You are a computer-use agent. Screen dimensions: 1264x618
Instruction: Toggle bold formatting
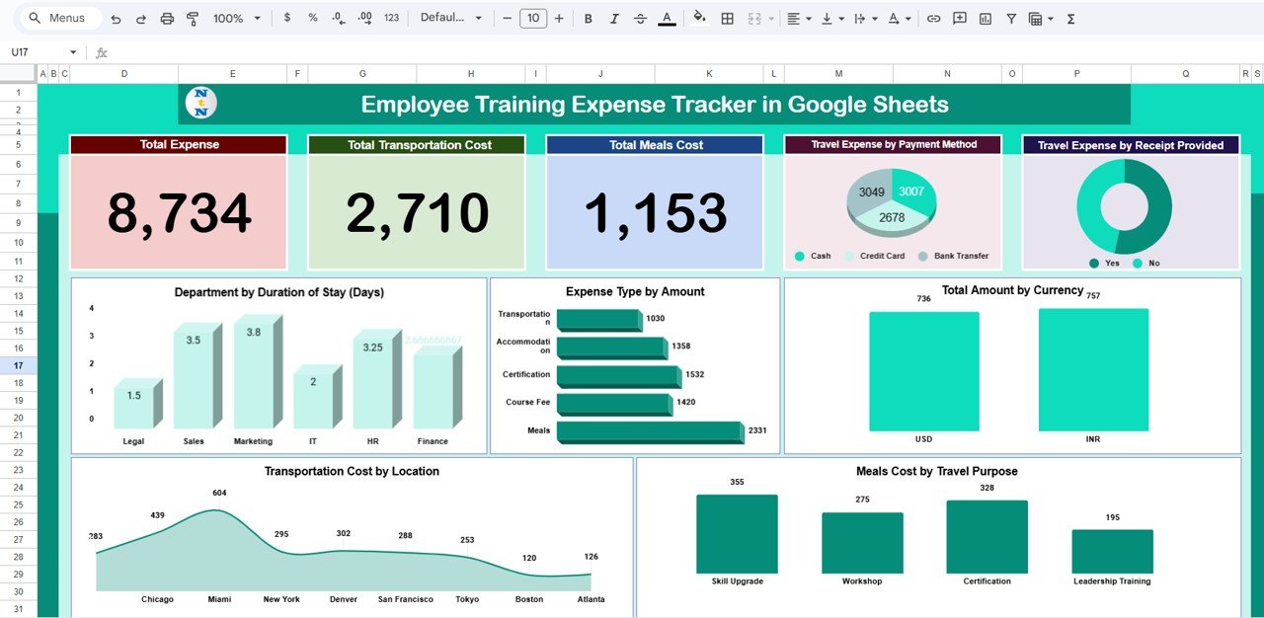588,18
